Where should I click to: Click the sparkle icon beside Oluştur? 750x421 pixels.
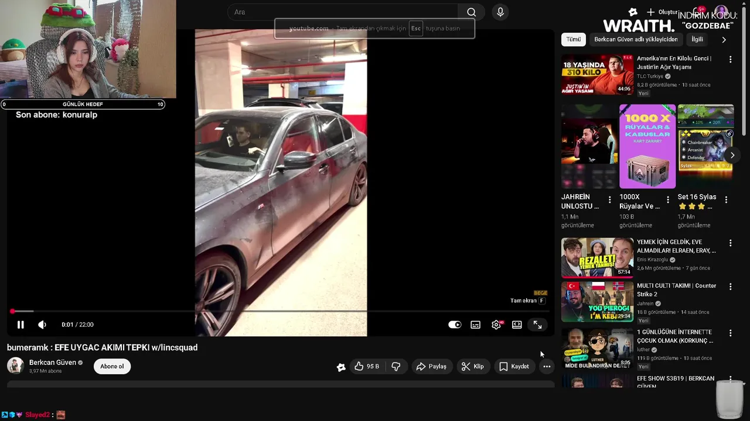[x=633, y=12]
